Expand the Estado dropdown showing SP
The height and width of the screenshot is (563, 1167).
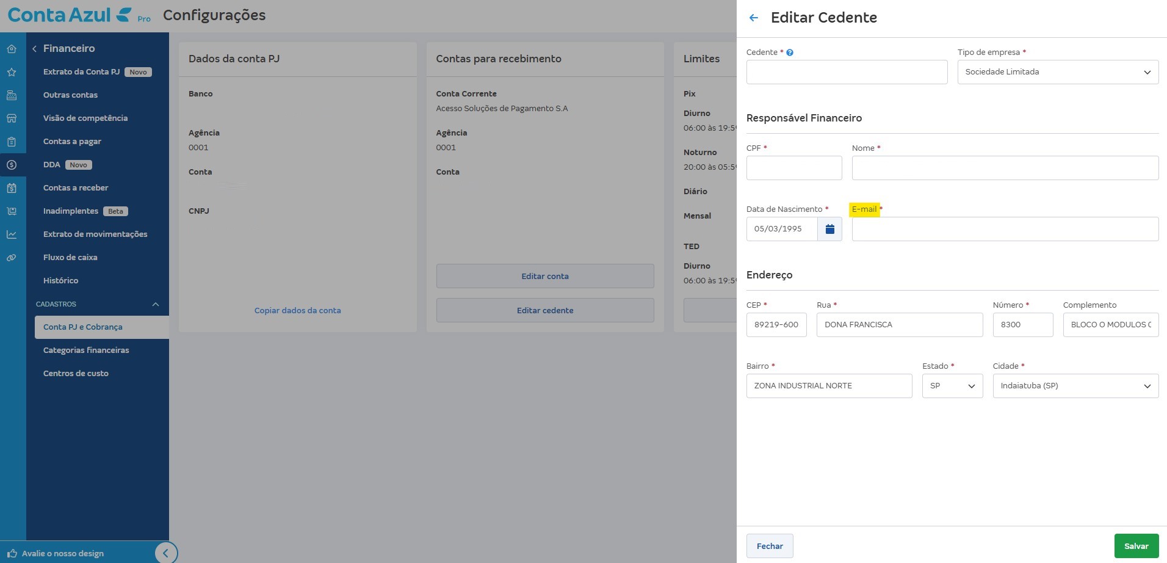(952, 386)
